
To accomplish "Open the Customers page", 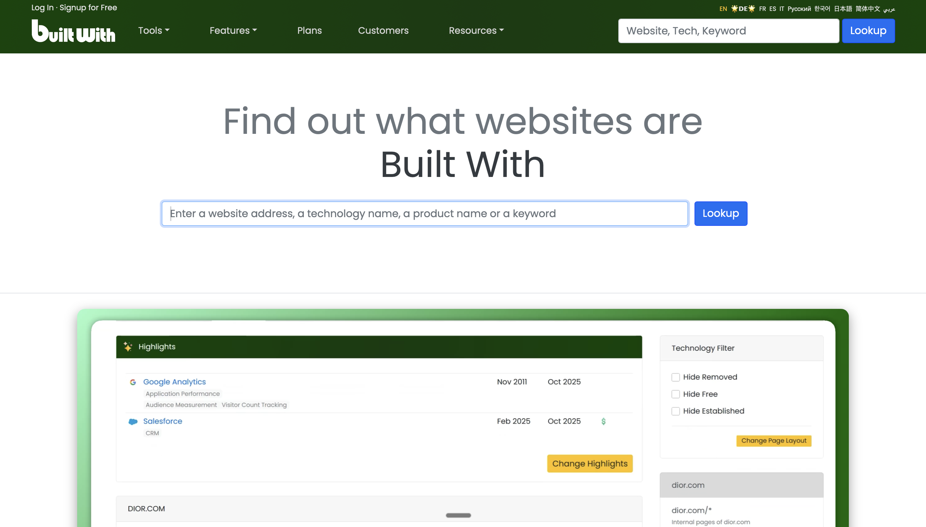I will point(383,31).
